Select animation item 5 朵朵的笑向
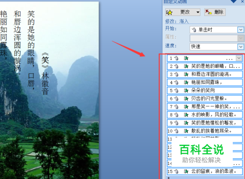The height and width of the screenshot is (179, 245). (x=205, y=90)
